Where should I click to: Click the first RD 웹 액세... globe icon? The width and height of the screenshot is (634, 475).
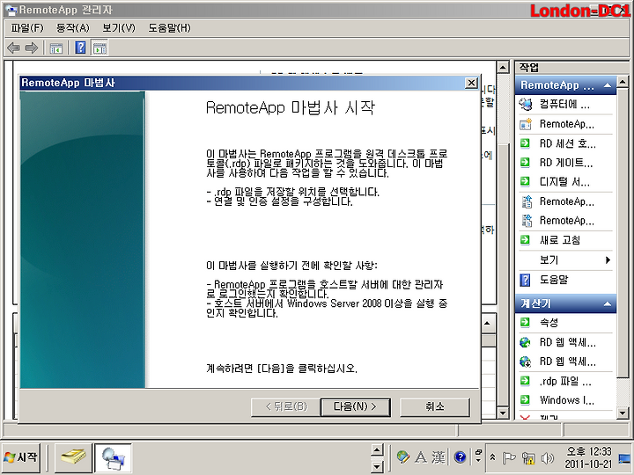(x=525, y=342)
